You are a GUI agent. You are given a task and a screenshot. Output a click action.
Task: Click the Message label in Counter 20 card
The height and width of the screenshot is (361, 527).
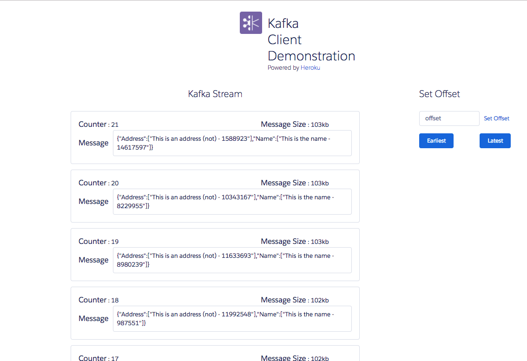coord(93,202)
